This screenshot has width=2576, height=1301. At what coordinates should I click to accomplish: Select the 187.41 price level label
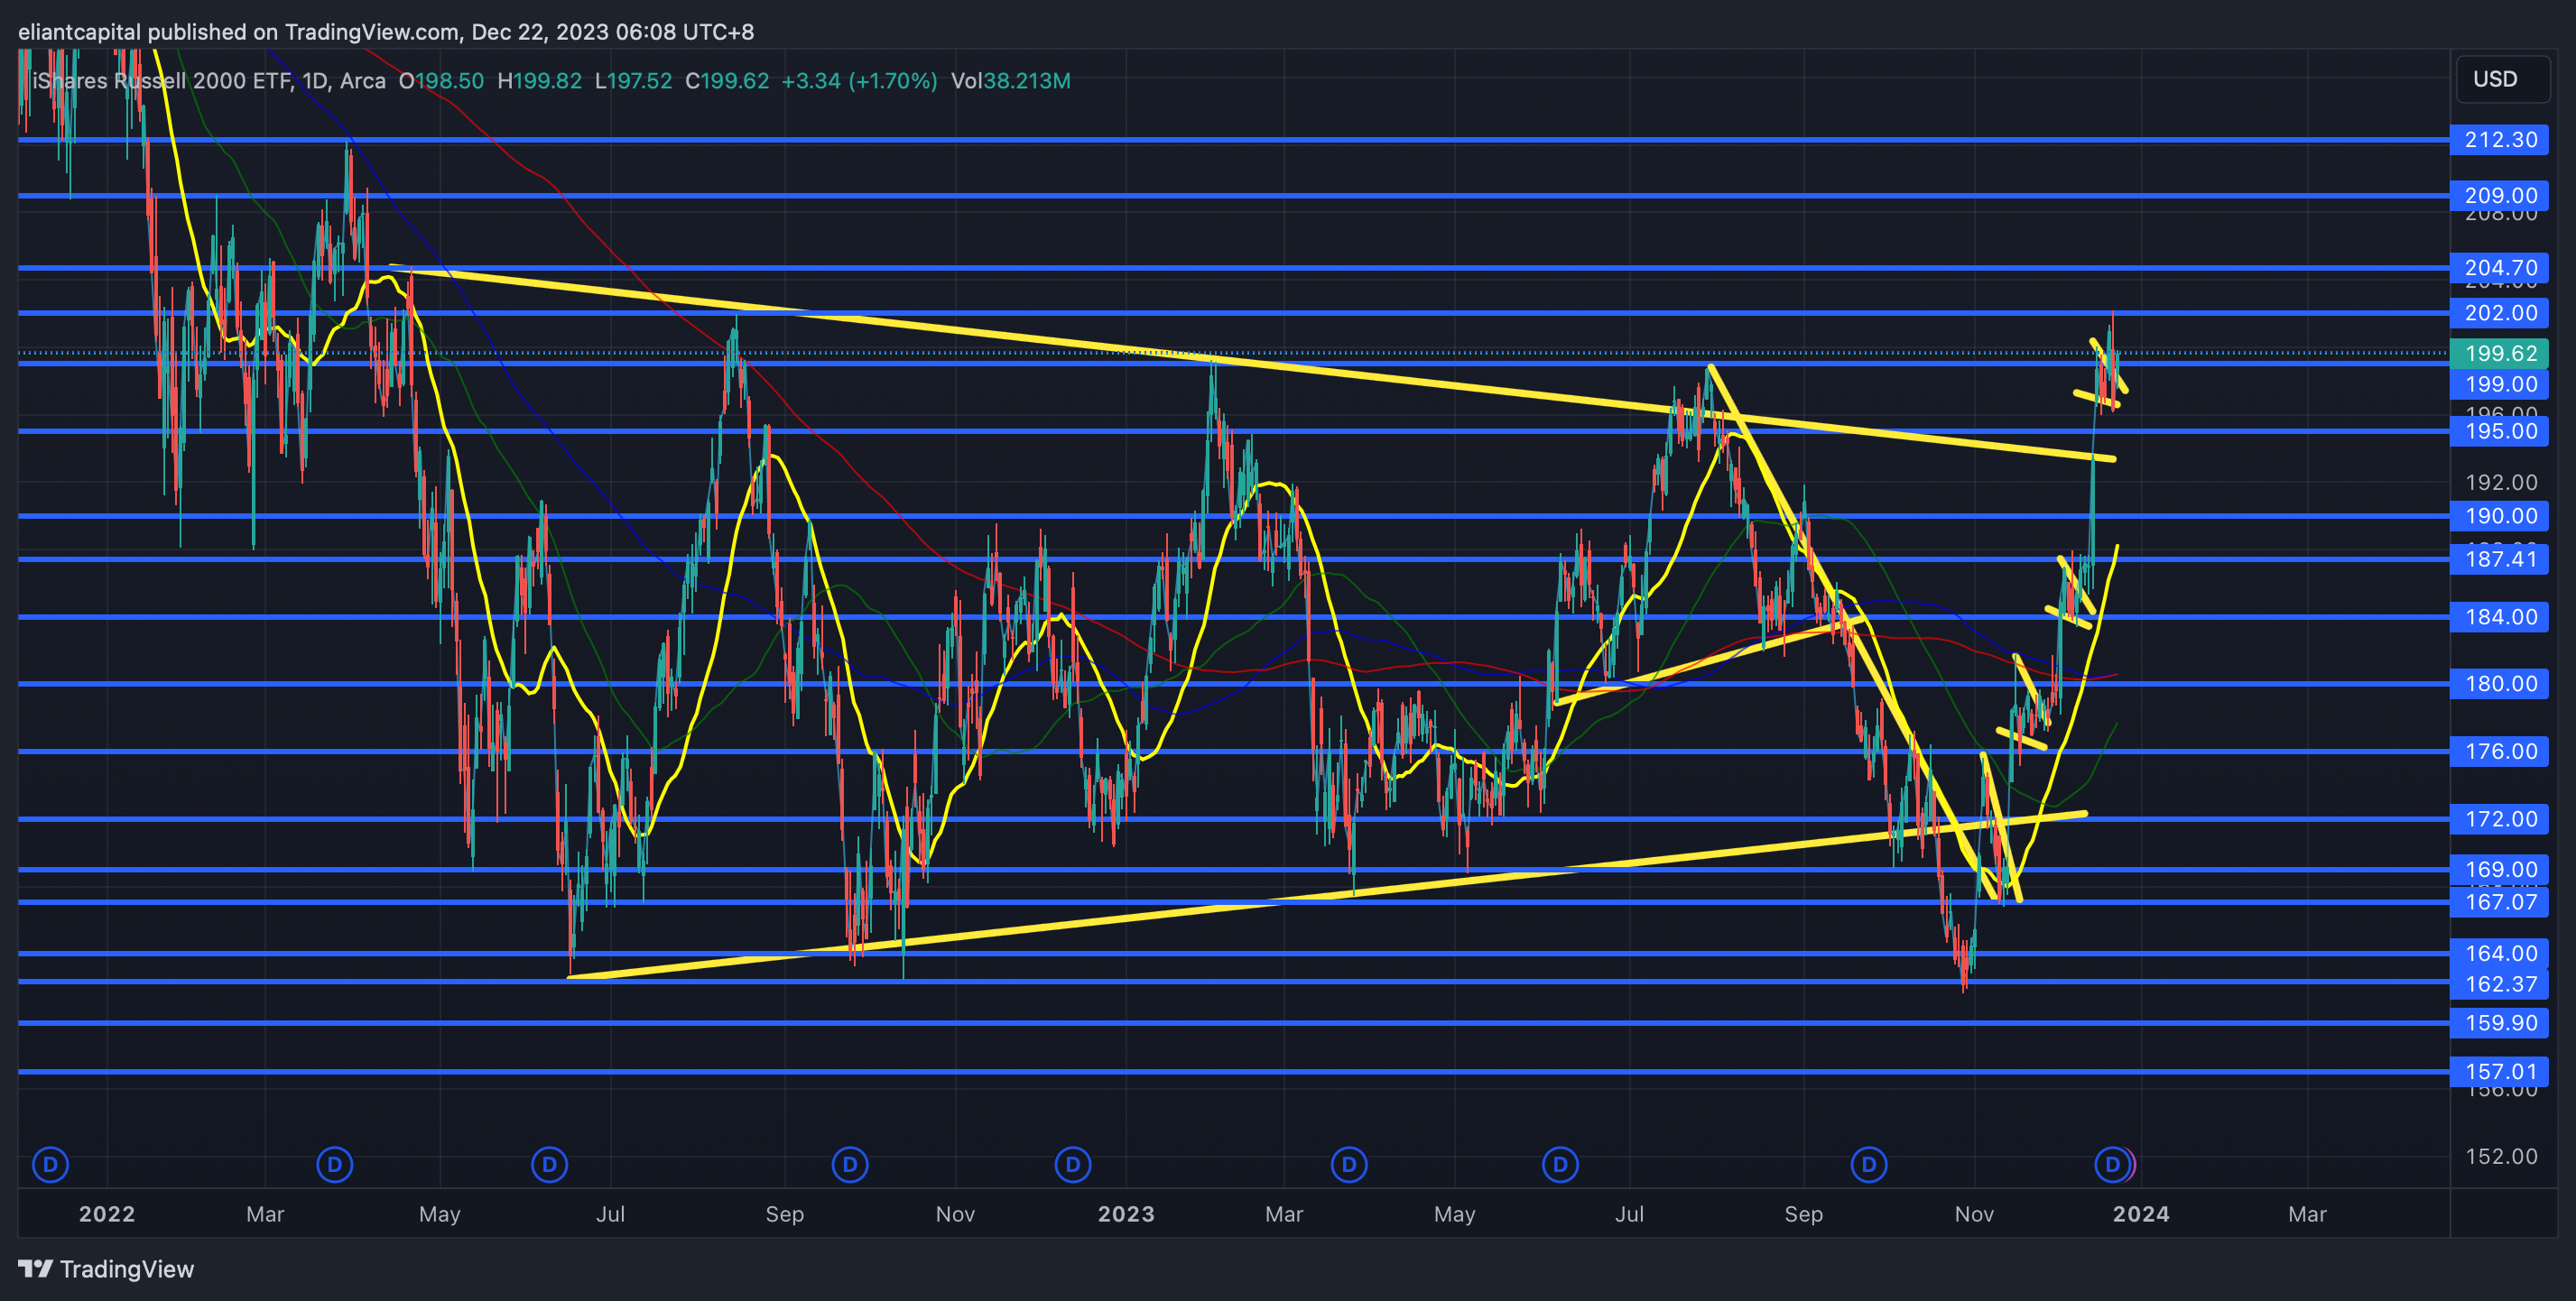pyautogui.click(x=2500, y=558)
